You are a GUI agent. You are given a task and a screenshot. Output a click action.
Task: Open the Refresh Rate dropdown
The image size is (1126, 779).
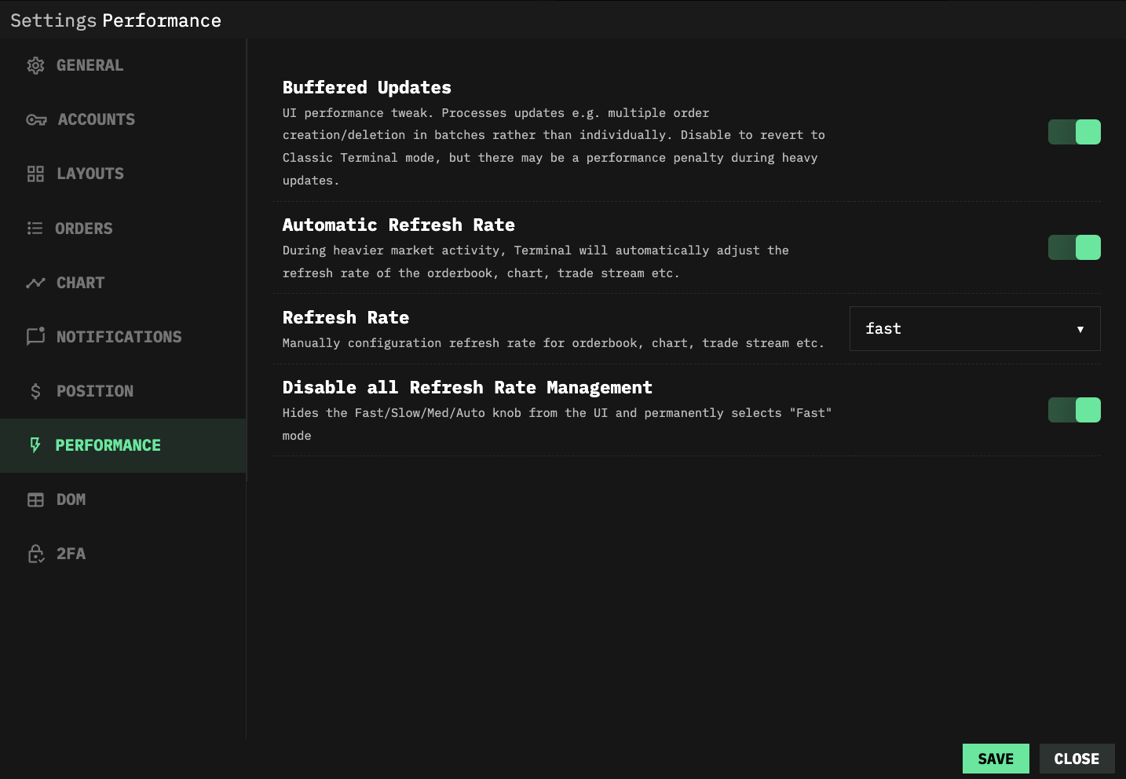[x=974, y=329]
